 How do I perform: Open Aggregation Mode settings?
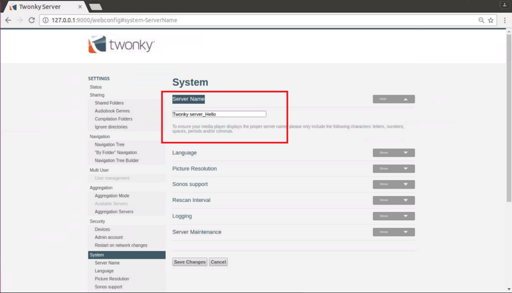(x=112, y=196)
